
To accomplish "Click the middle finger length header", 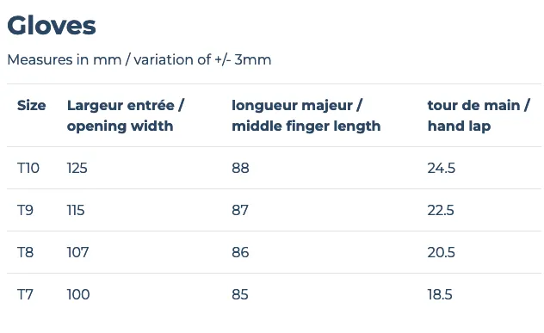I will click(306, 115).
